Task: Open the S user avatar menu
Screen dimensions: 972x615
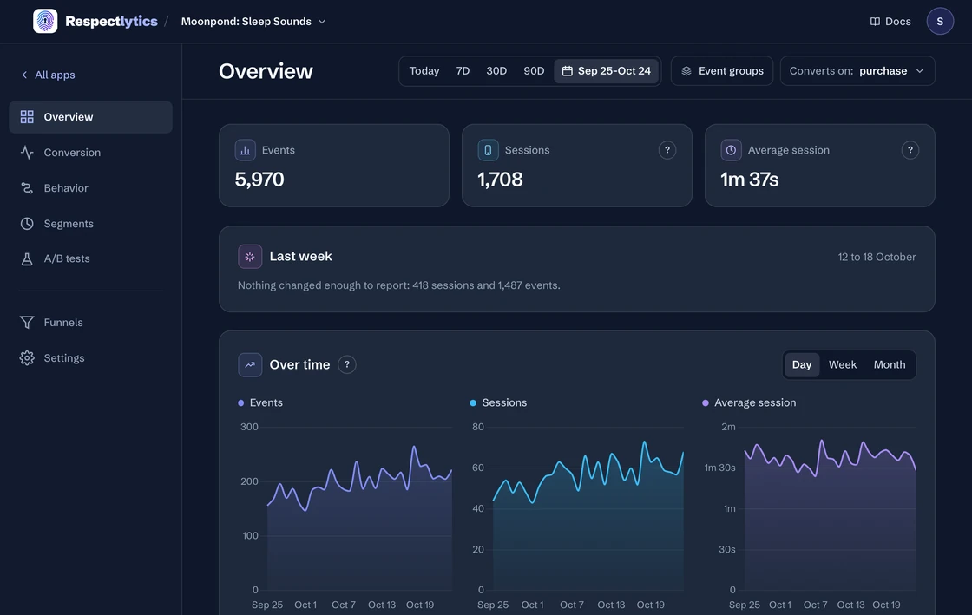Action: pos(940,21)
